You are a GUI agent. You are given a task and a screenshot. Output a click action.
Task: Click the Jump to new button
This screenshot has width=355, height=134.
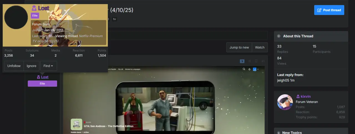239,47
